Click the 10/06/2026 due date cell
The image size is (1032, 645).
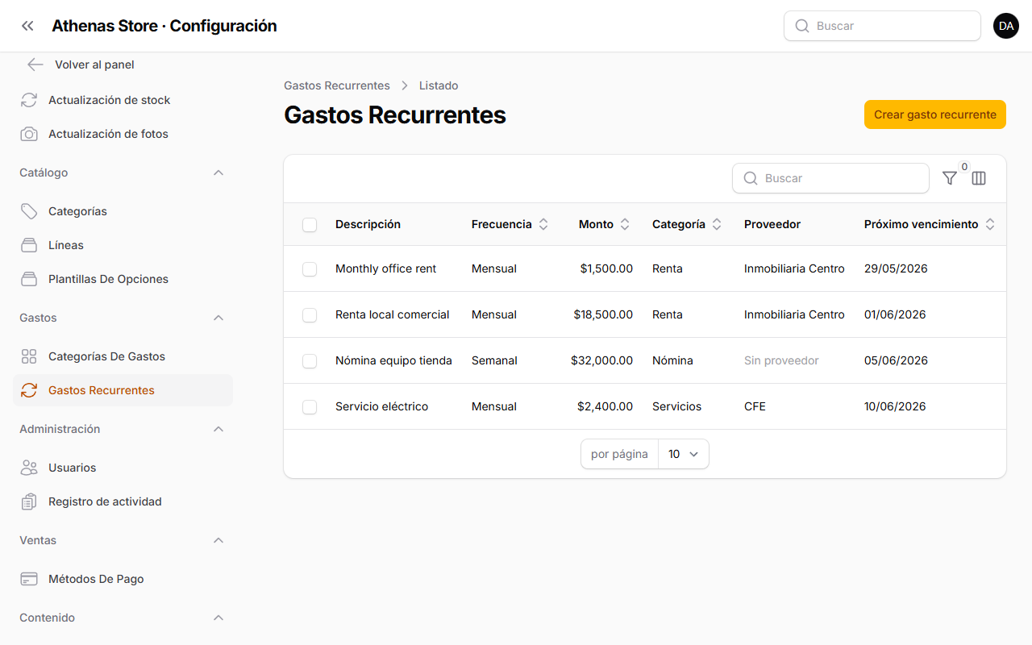895,406
